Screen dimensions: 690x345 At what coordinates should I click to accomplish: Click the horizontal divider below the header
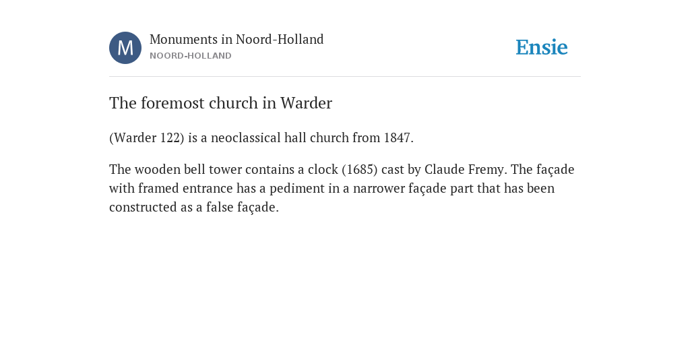click(345, 77)
